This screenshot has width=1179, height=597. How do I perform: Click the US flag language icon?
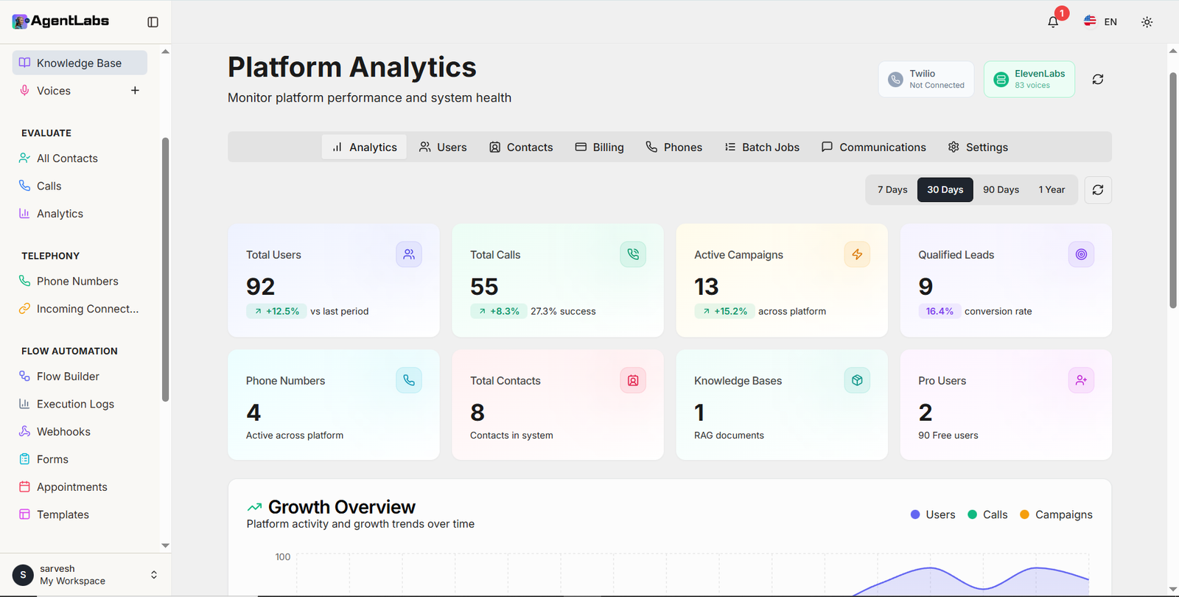(1090, 21)
